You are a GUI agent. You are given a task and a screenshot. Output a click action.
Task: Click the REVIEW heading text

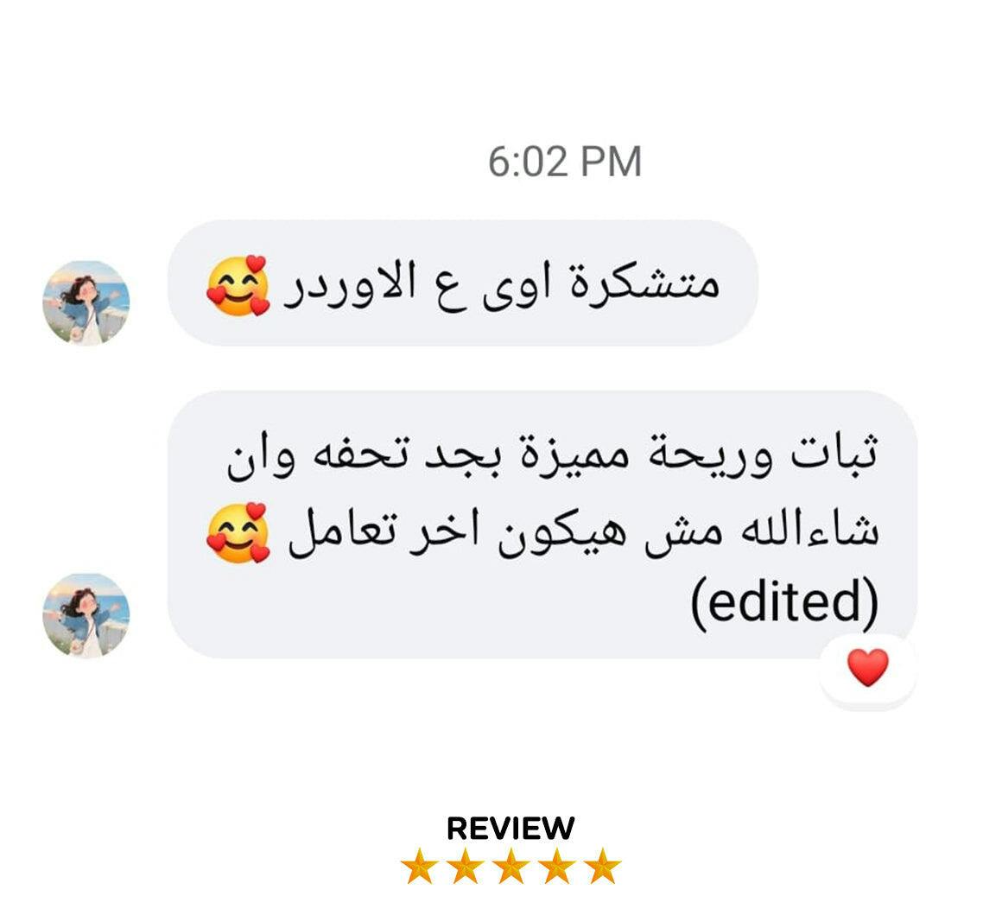point(511,829)
